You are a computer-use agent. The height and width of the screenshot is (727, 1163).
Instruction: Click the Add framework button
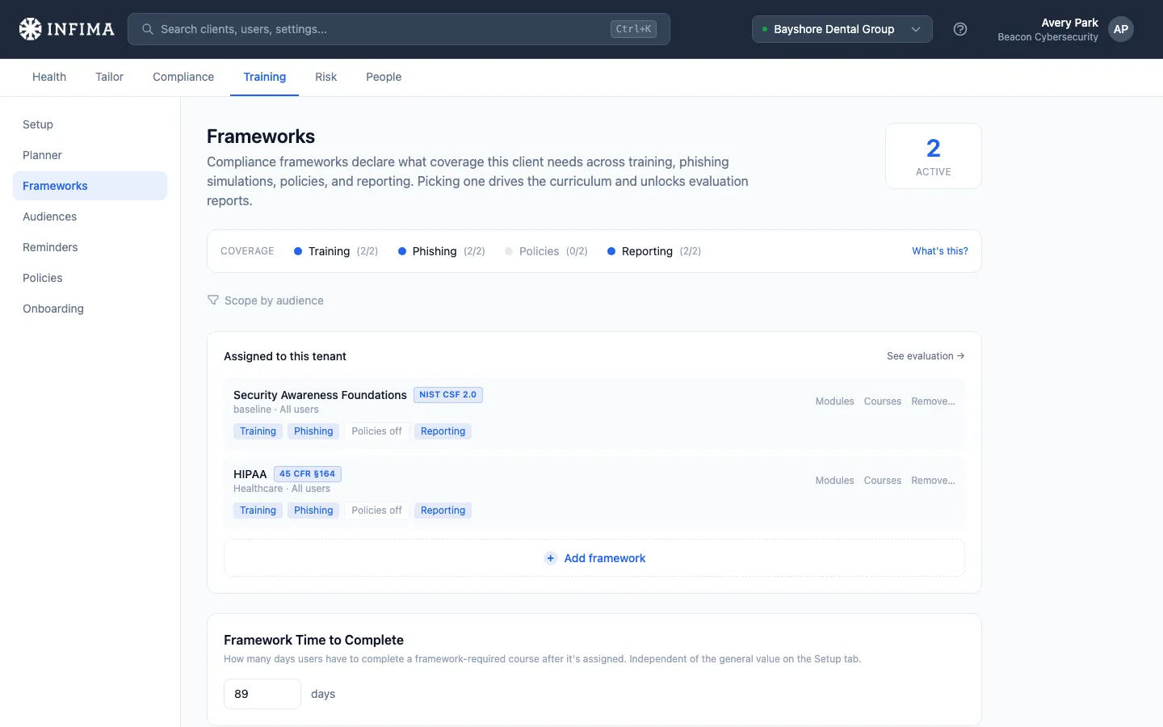(594, 558)
